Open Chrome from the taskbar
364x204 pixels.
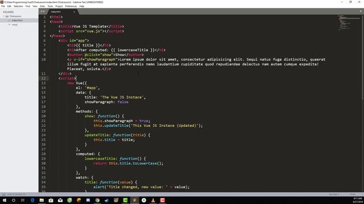point(97,200)
